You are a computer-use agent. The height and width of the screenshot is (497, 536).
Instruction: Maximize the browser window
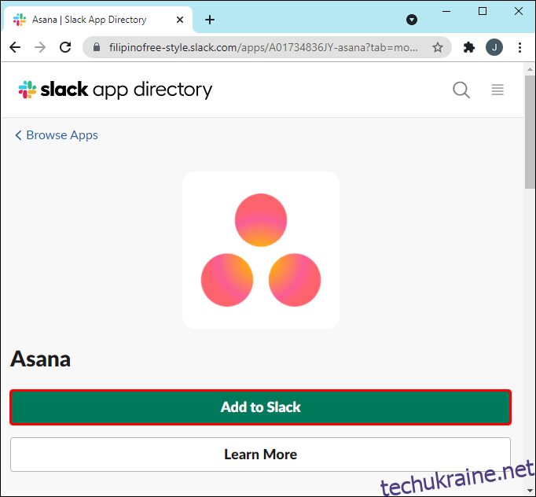tap(483, 11)
